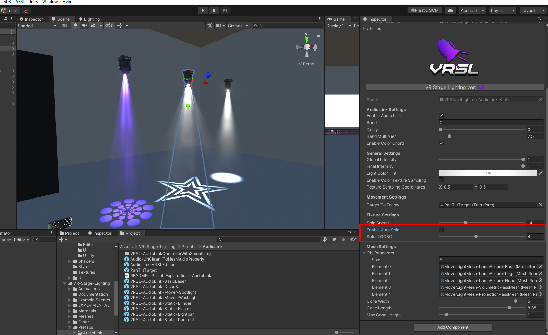Toggle scene lighting lightbulb icon

point(75,26)
